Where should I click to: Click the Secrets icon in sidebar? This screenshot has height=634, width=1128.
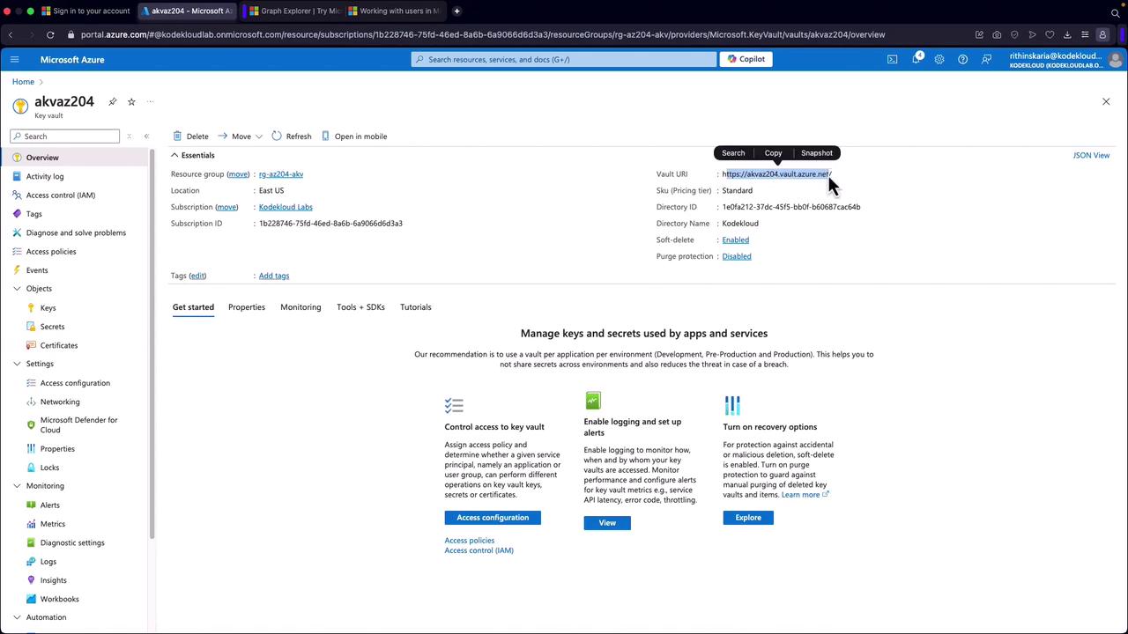click(32, 327)
